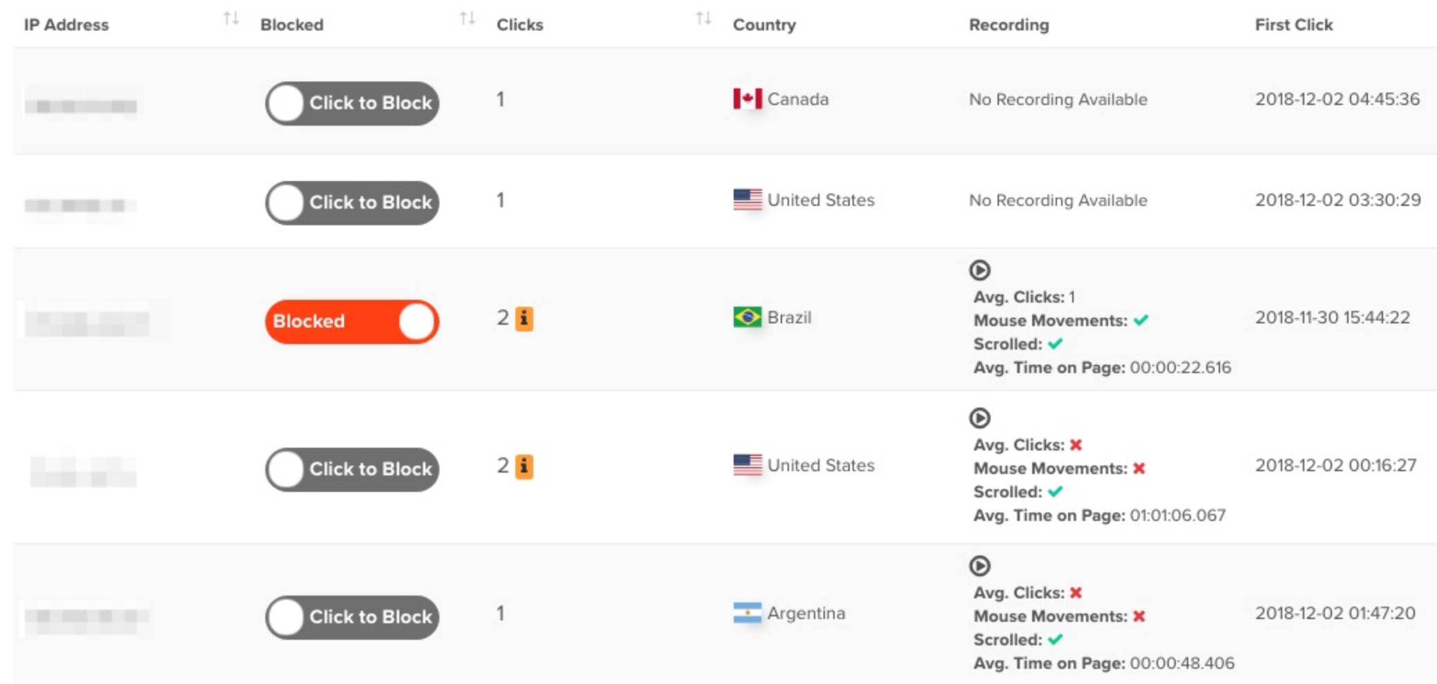Click the Country column header
1437x684 pixels.
[764, 25]
